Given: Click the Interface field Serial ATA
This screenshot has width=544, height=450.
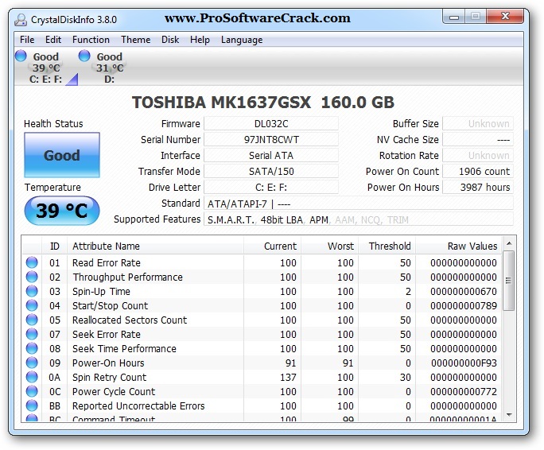Looking at the screenshot, I should 271,156.
